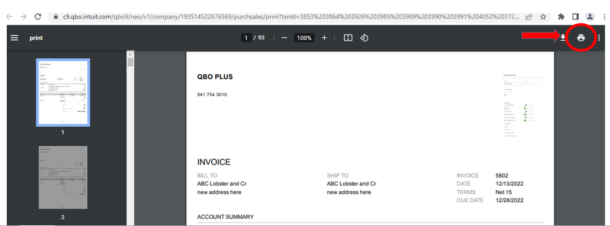Open the browser side panel
Screen dimensions: 610x226
575,16
